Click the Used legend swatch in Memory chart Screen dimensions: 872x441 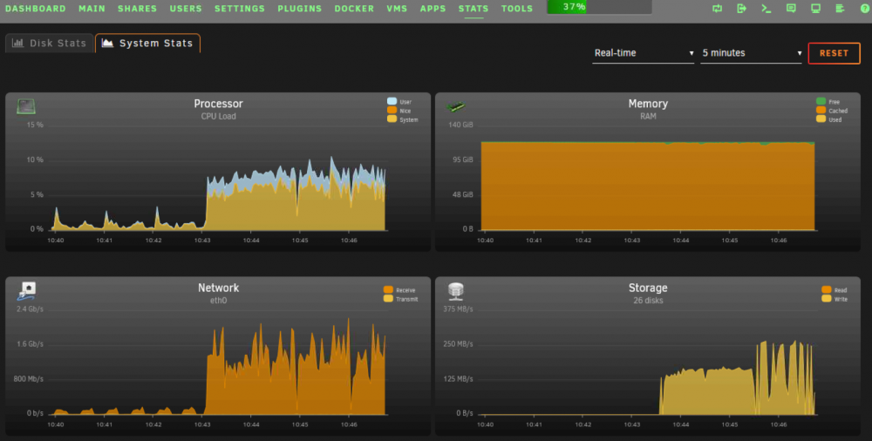point(821,119)
